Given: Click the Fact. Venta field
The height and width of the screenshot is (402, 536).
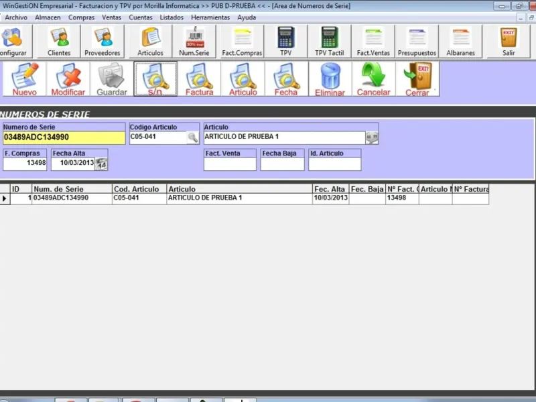Looking at the screenshot, I should pyautogui.click(x=230, y=164).
